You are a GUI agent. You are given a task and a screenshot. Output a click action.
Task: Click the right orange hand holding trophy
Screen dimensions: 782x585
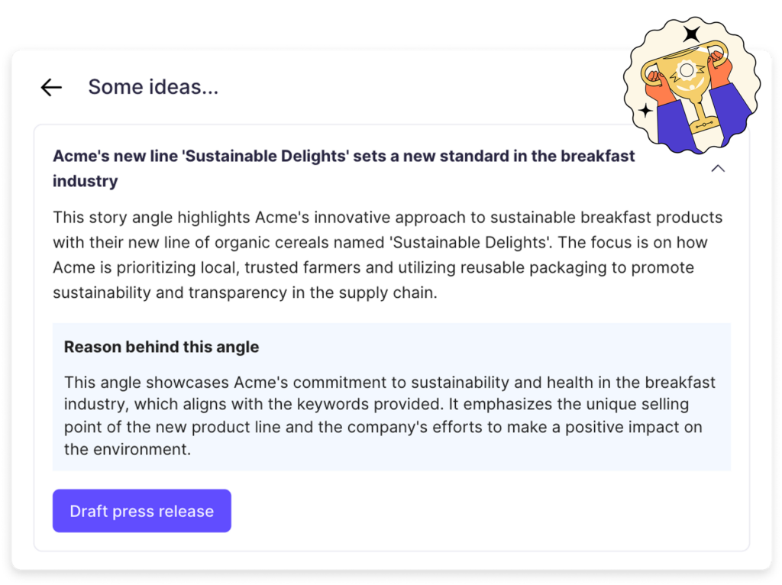721,69
